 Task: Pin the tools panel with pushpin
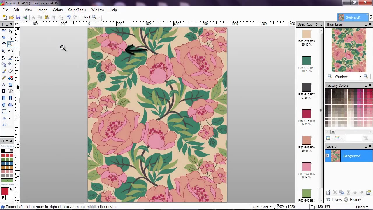coord(11,24)
